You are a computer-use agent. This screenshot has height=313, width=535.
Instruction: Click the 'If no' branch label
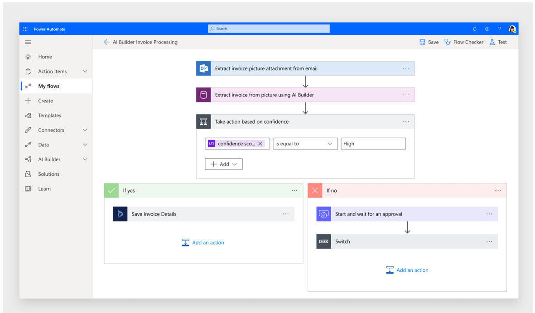pyautogui.click(x=332, y=190)
